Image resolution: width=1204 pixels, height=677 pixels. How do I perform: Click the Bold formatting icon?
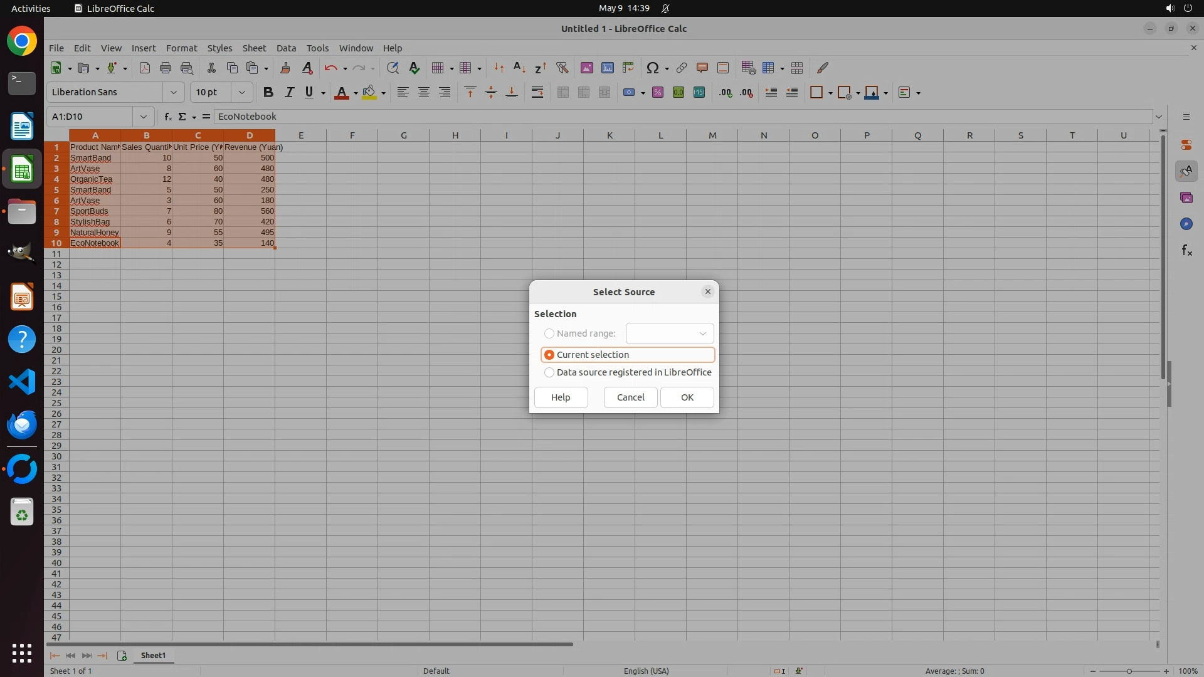pyautogui.click(x=268, y=92)
